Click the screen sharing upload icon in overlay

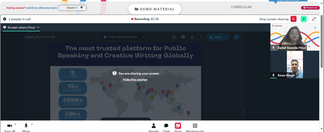(x=114, y=73)
